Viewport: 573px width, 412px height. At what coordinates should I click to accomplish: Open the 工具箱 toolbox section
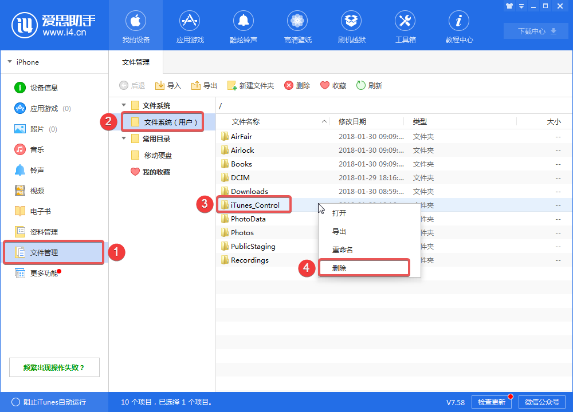point(405,25)
